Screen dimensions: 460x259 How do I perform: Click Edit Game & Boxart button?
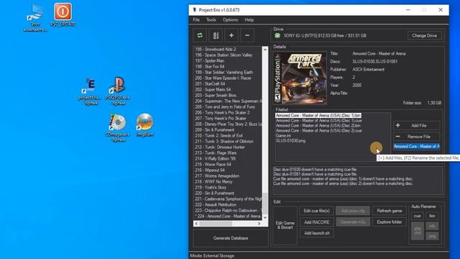coord(285,225)
